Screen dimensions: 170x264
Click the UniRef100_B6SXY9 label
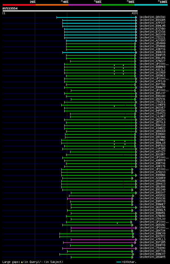click(152, 35)
